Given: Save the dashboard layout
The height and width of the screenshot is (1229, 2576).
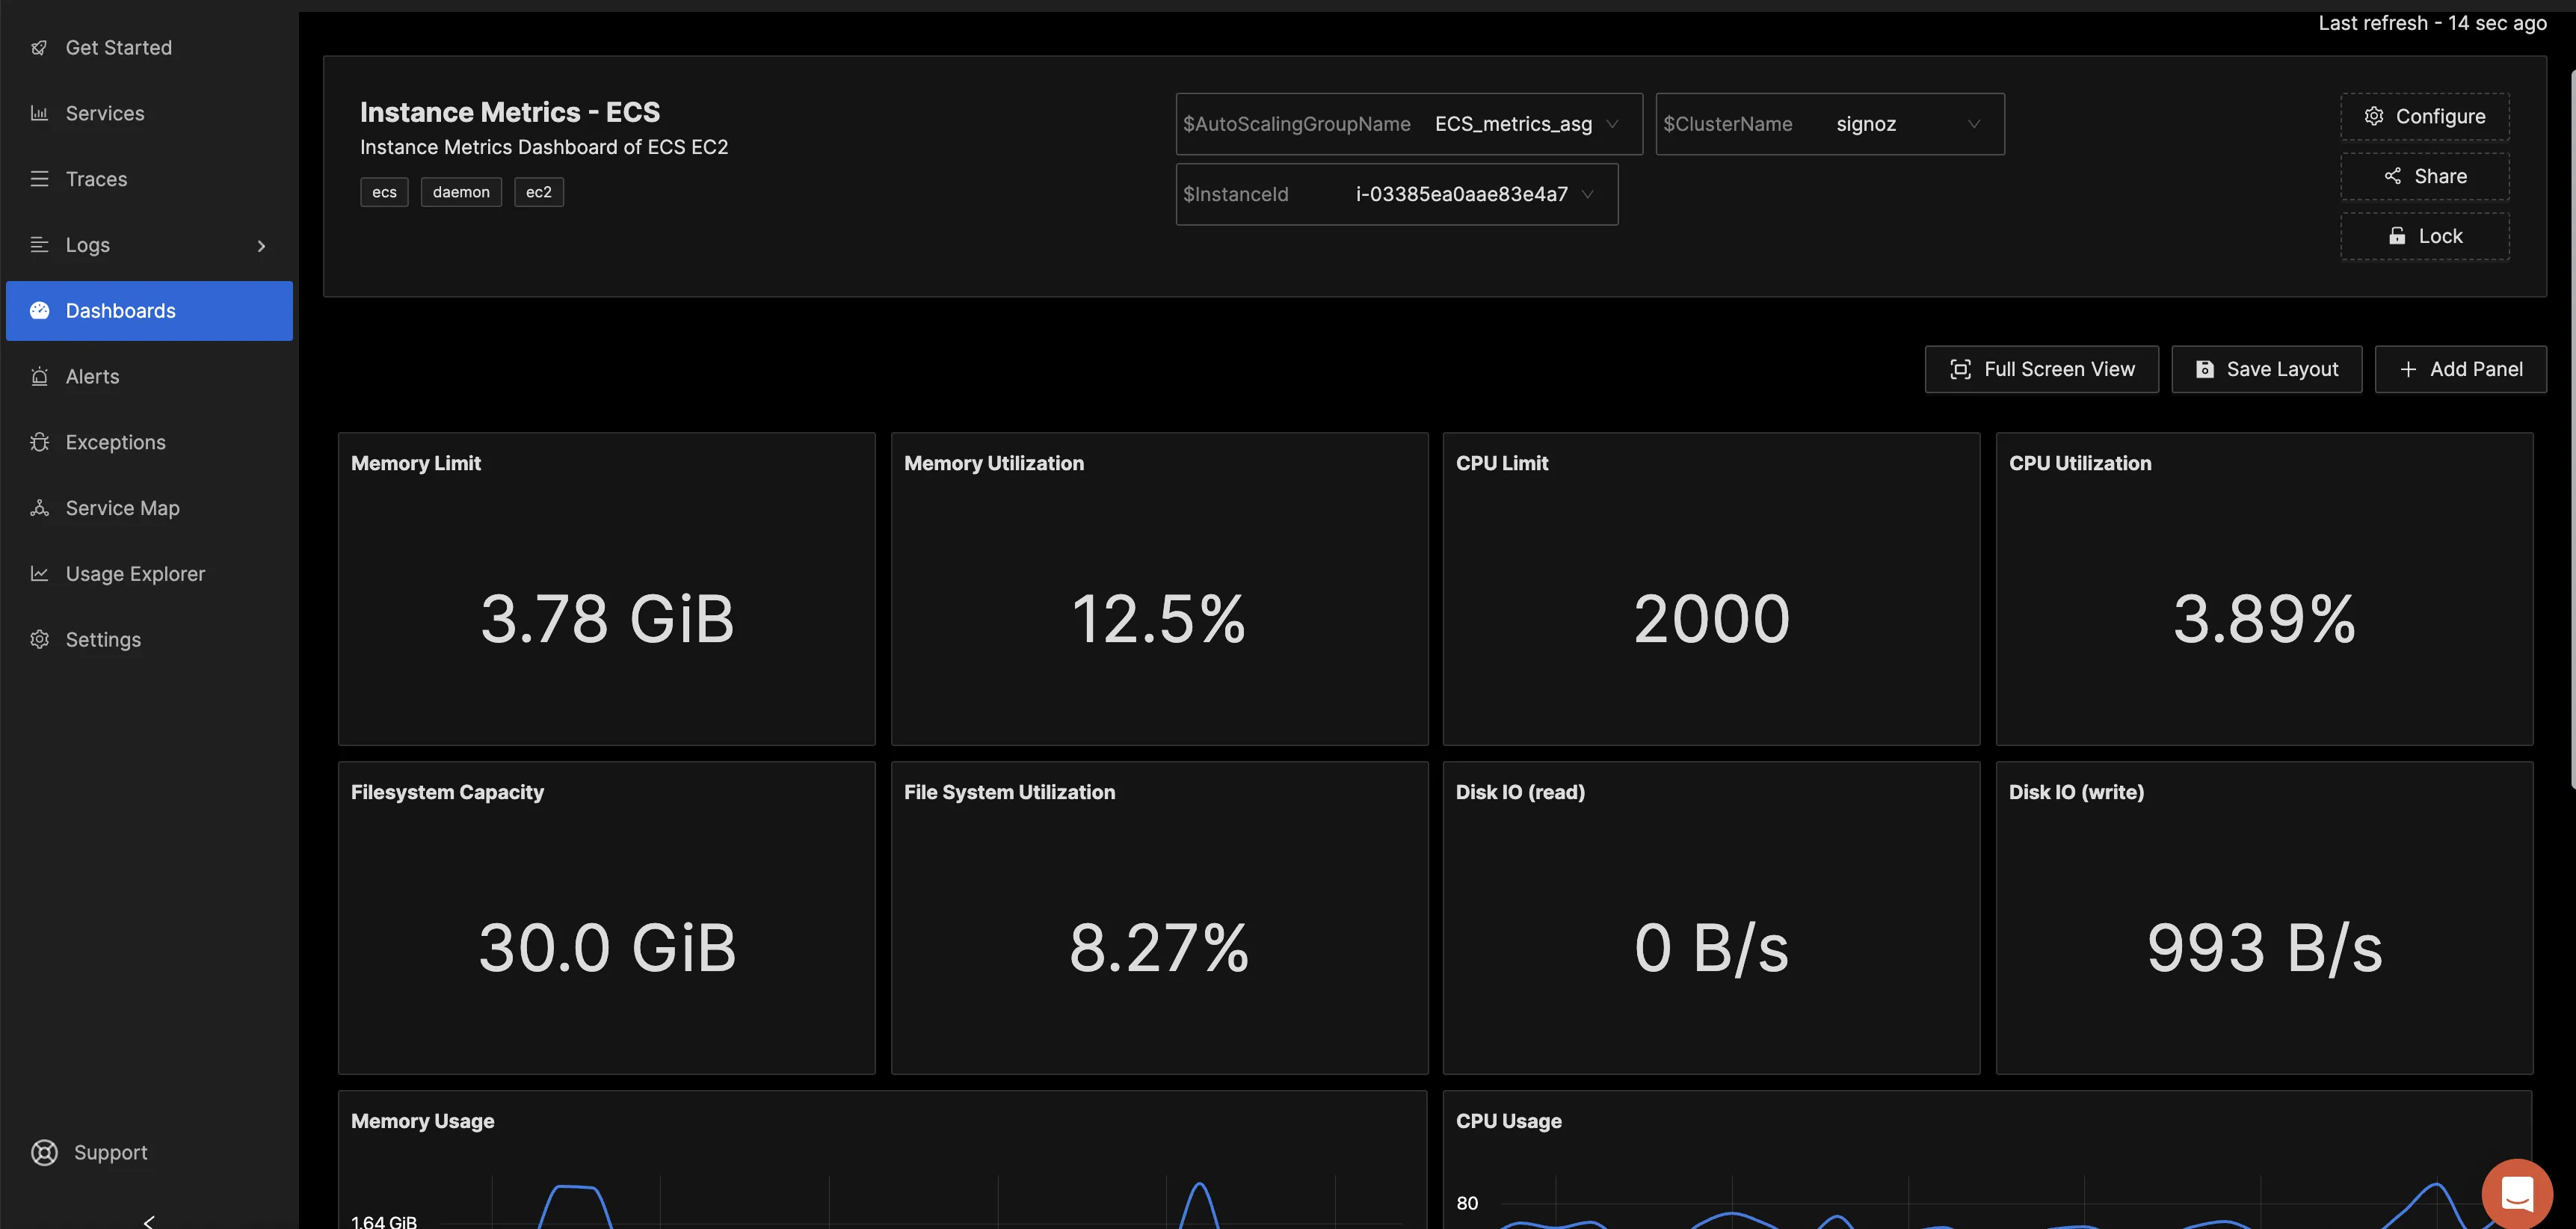Looking at the screenshot, I should click(2266, 370).
